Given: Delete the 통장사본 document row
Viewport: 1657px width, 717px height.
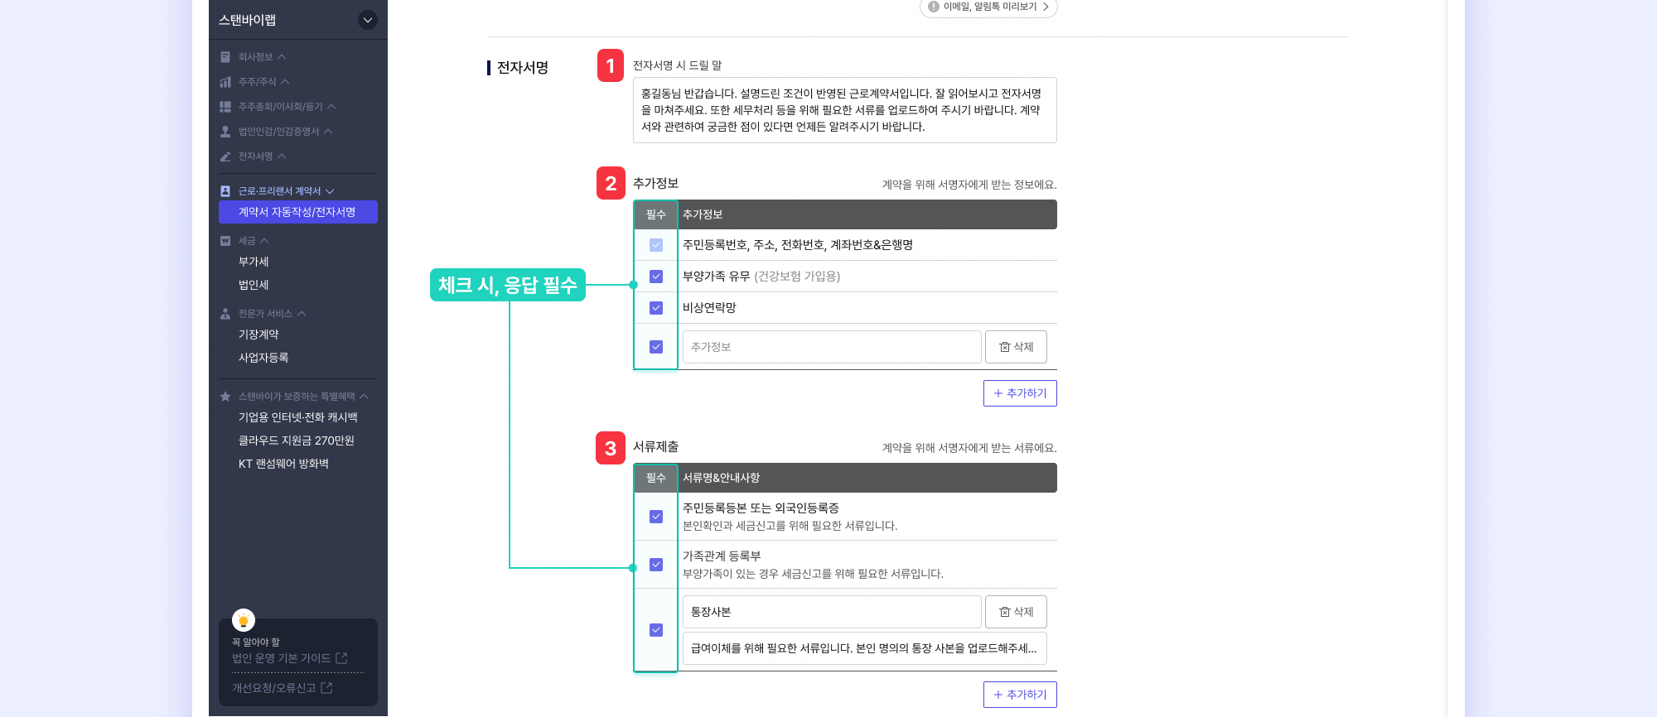Looking at the screenshot, I should click(x=1016, y=612).
